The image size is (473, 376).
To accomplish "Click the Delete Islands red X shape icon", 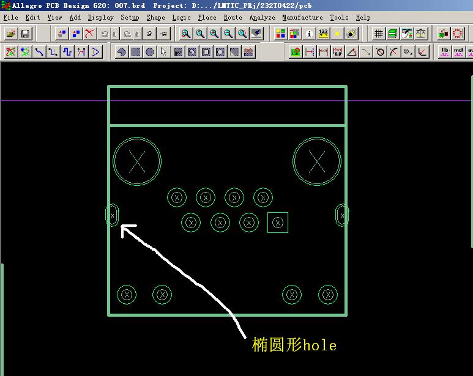I will 248,52.
